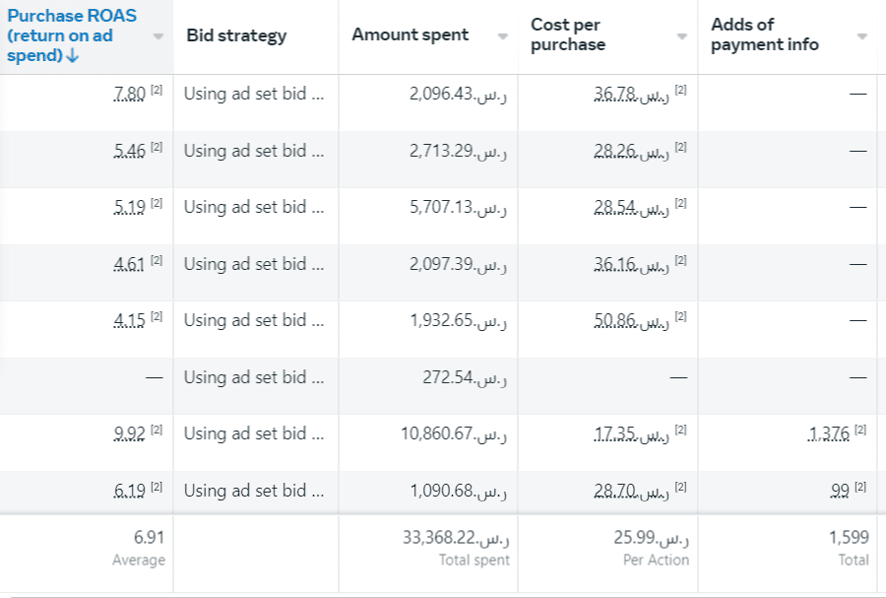Click the descending sort arrow in ROAS header
This screenshot has width=886, height=598.
73,55
